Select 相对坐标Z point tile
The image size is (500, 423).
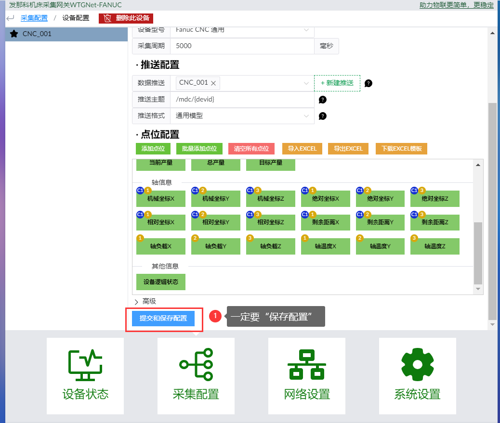[x=270, y=222]
